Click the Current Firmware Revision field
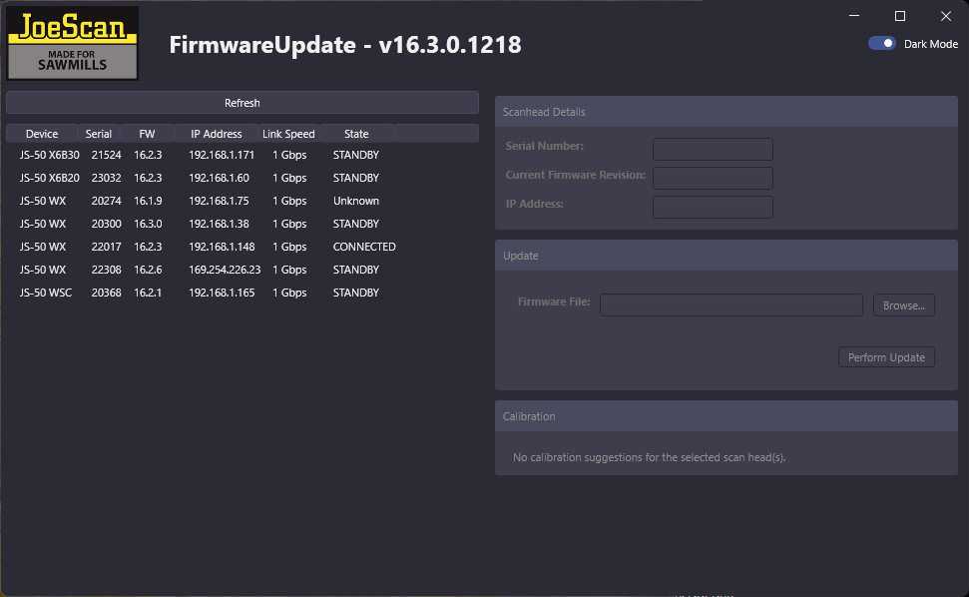The image size is (969, 597). (713, 178)
